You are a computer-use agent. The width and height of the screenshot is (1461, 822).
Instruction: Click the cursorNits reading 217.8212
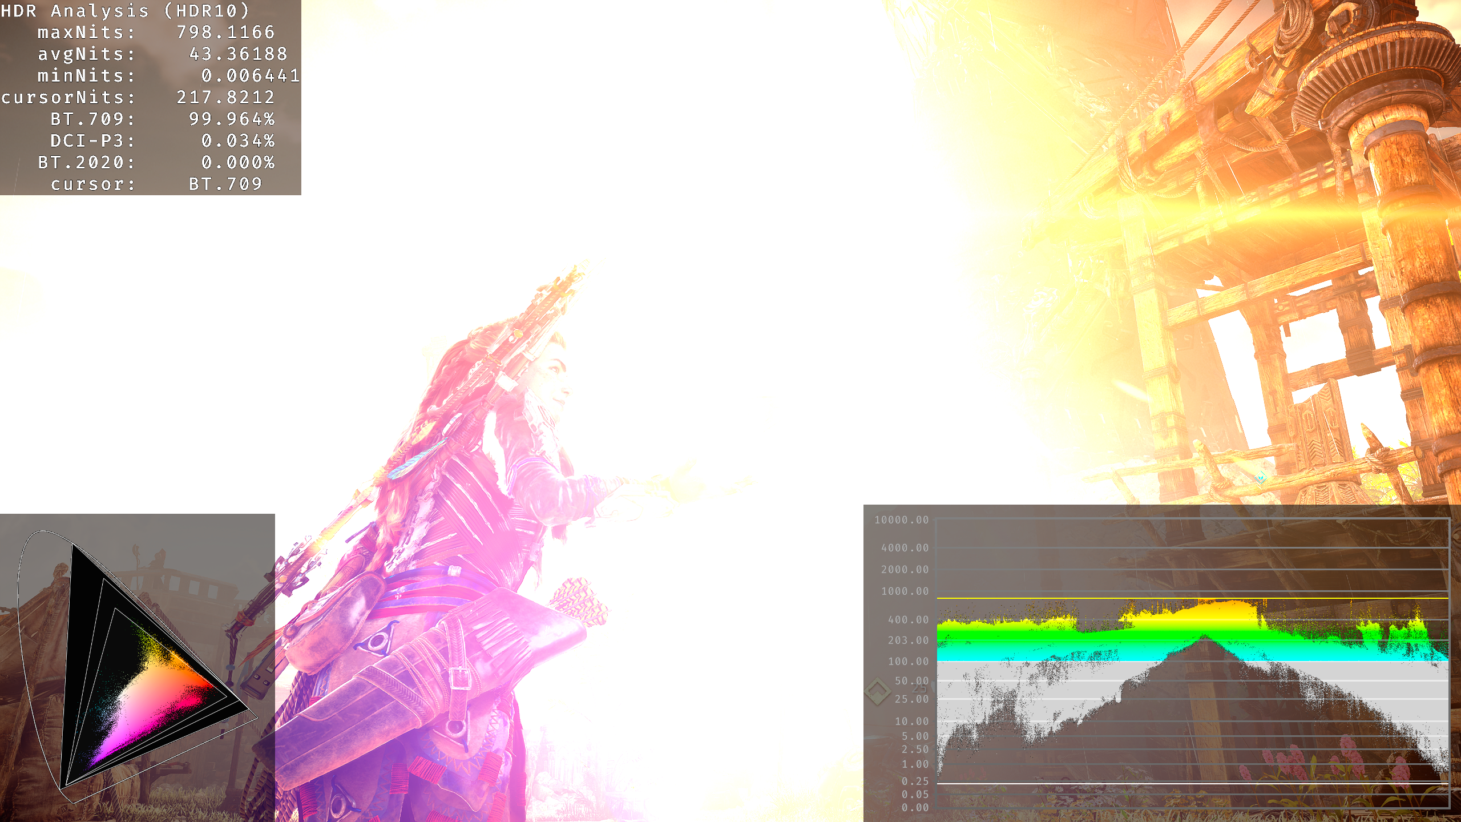point(226,98)
